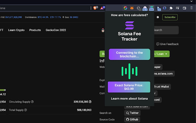Click the candy jar icon
This screenshot has width=196, height=123.
103,30
